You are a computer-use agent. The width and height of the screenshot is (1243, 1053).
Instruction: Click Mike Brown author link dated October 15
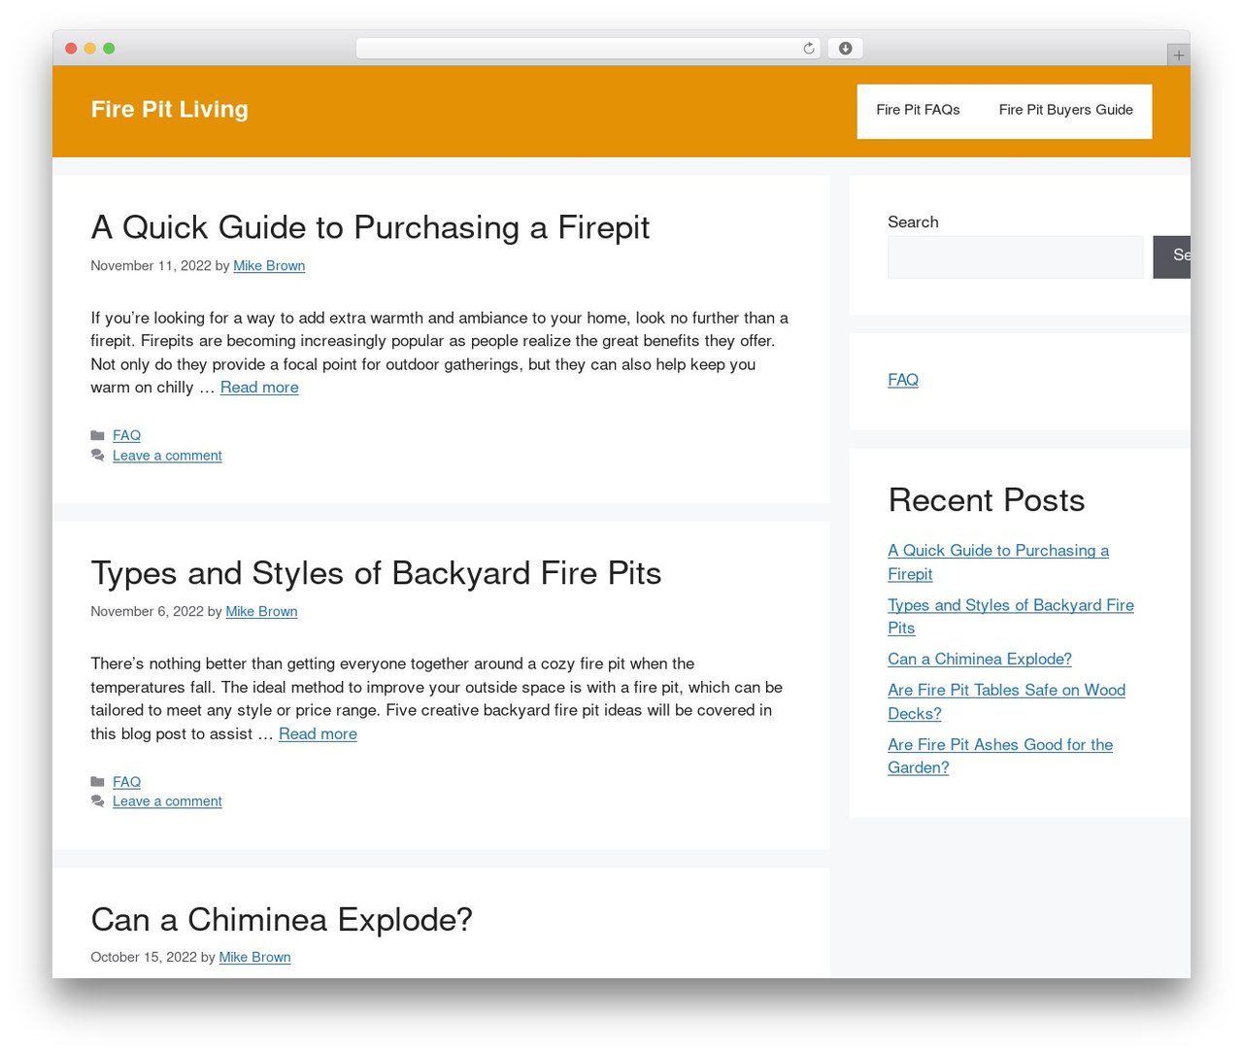pos(254,958)
